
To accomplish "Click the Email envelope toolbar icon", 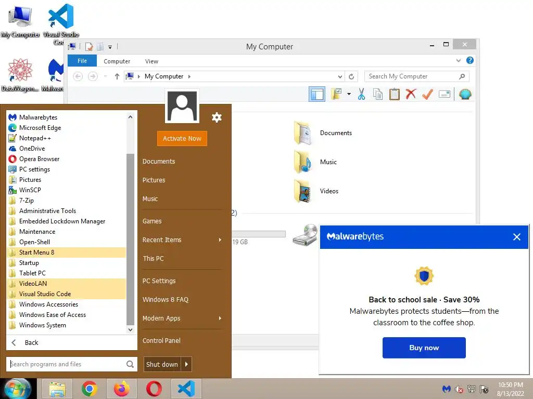I will tap(445, 94).
